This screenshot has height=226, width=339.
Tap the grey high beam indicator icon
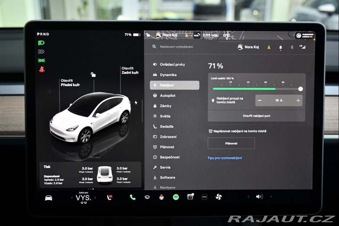[x=41, y=51]
